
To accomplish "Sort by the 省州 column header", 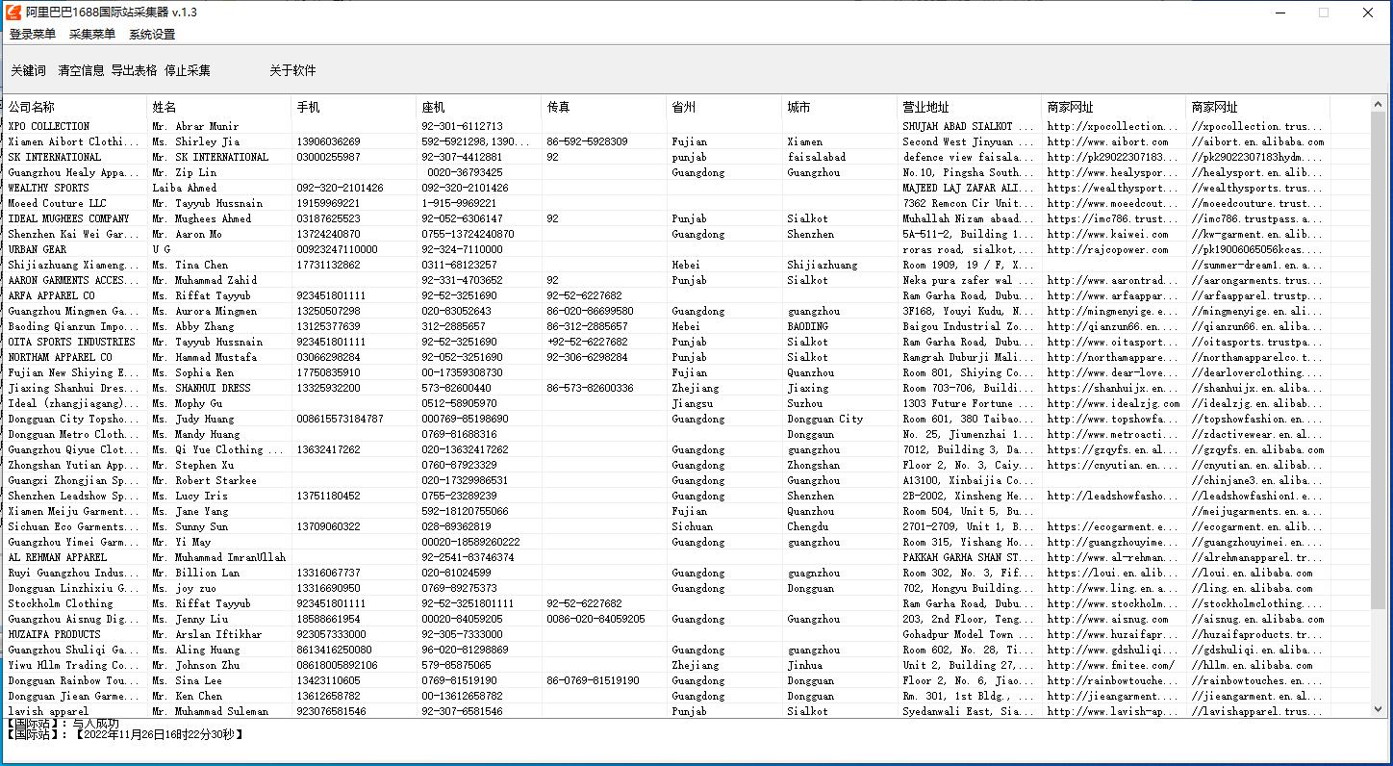I will tap(724, 107).
